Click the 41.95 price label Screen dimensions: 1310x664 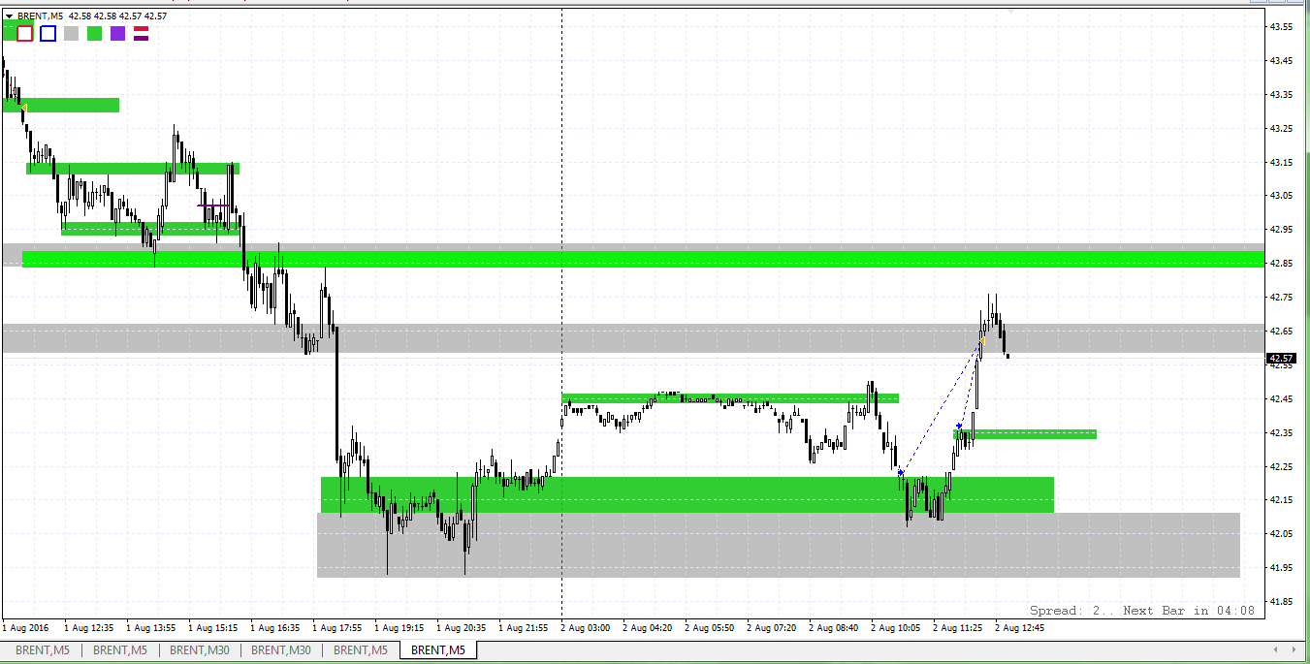[x=1281, y=568]
